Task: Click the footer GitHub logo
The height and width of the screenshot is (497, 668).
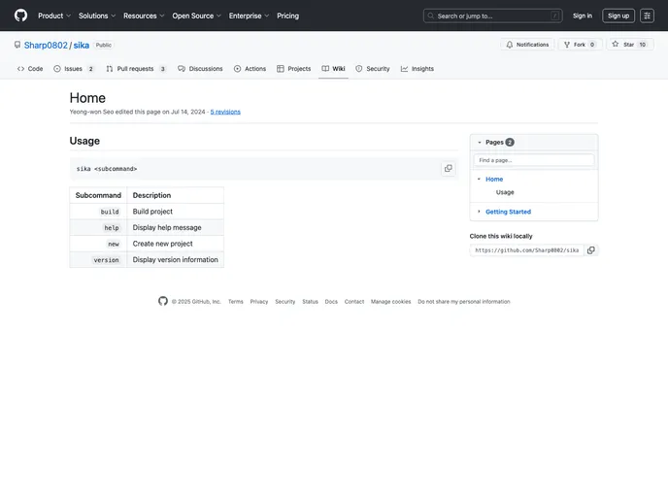Action: [163, 301]
